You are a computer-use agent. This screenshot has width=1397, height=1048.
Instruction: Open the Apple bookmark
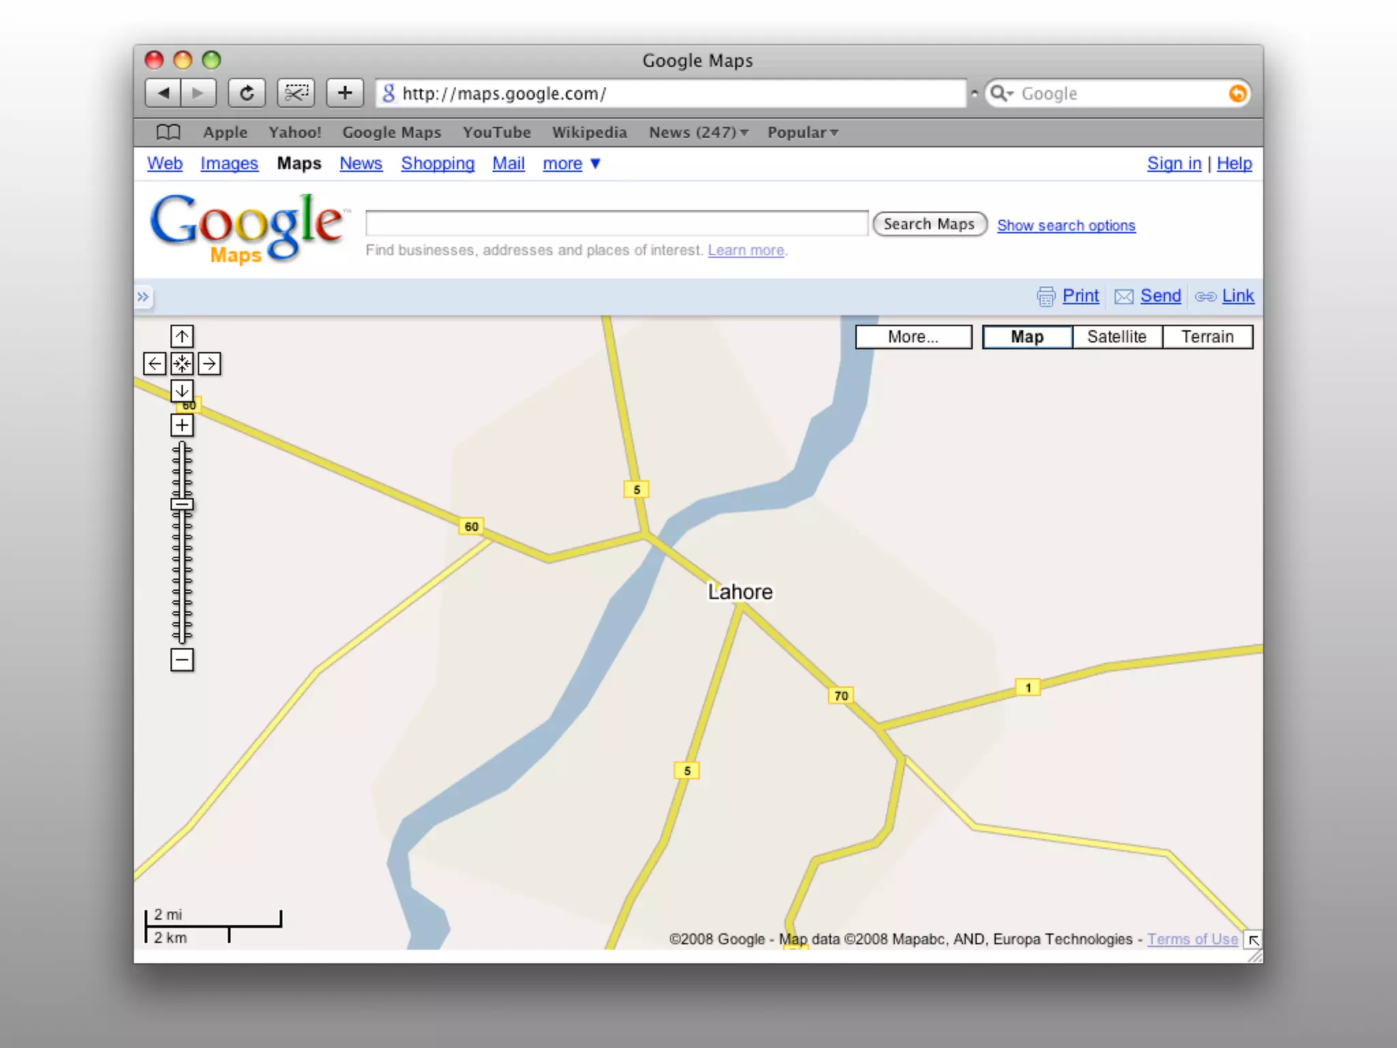(225, 132)
